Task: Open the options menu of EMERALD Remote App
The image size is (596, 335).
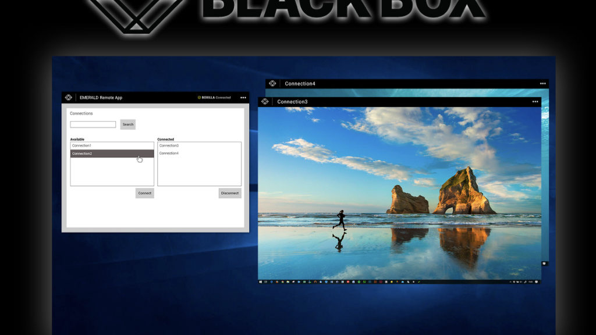Action: 243,97
